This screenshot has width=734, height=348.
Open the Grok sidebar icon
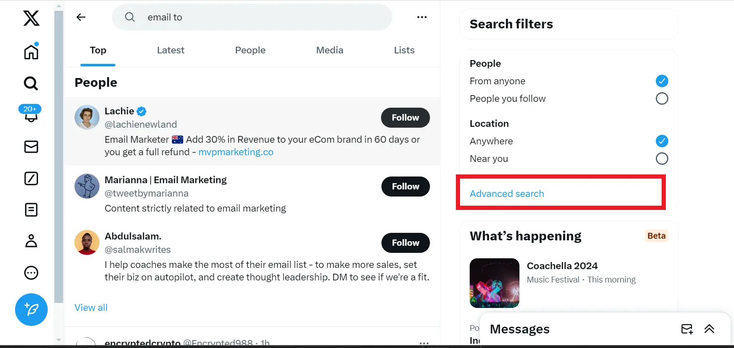[x=31, y=179]
